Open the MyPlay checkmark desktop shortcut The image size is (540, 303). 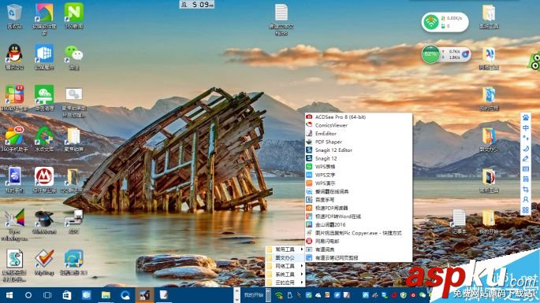click(x=44, y=262)
